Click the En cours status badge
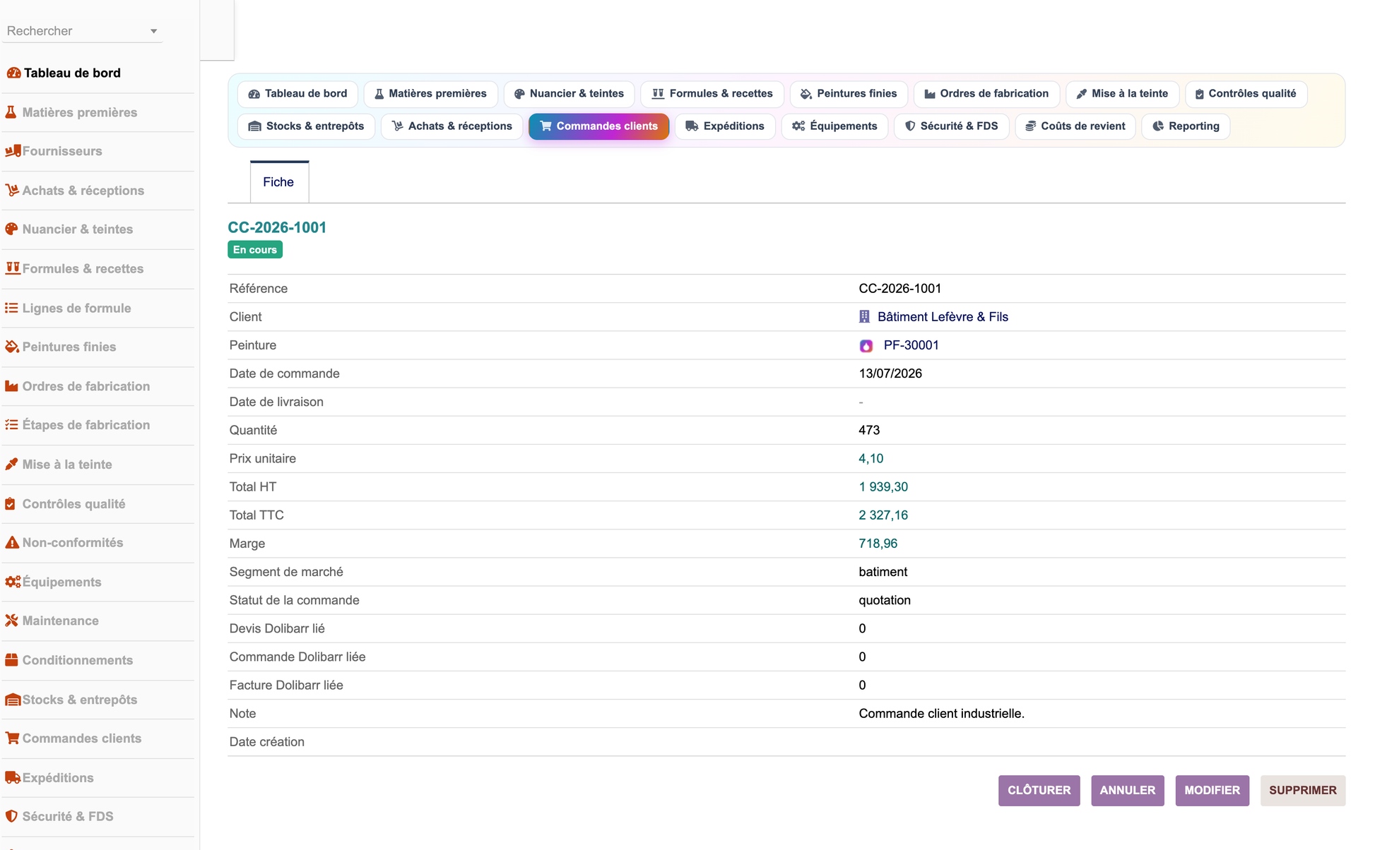This screenshot has width=1375, height=850. tap(255, 250)
